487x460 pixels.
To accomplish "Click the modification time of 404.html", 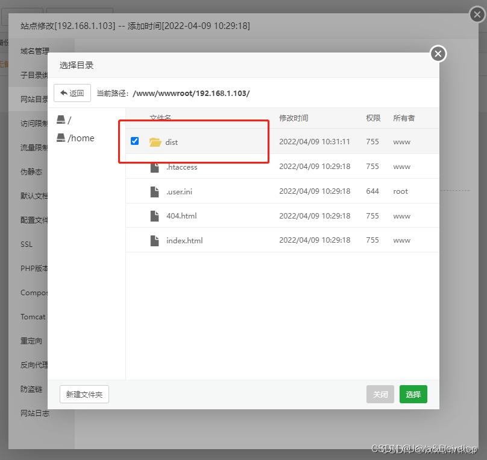I will [315, 216].
